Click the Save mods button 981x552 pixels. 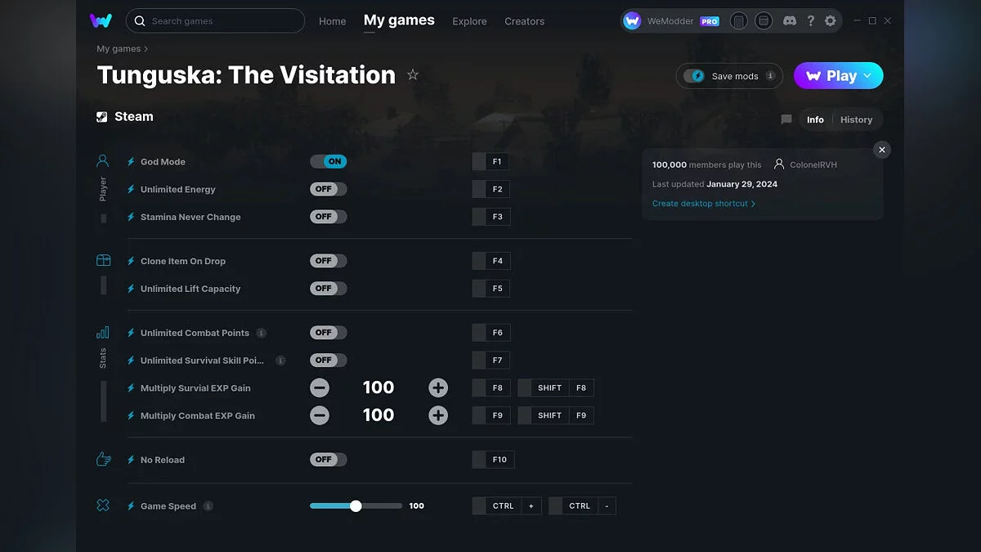[728, 75]
